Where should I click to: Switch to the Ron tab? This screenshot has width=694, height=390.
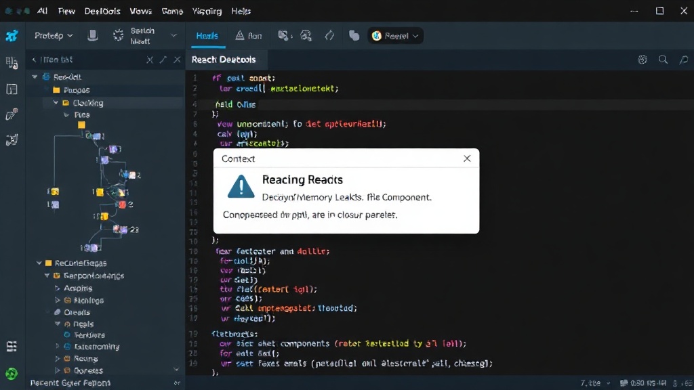248,36
